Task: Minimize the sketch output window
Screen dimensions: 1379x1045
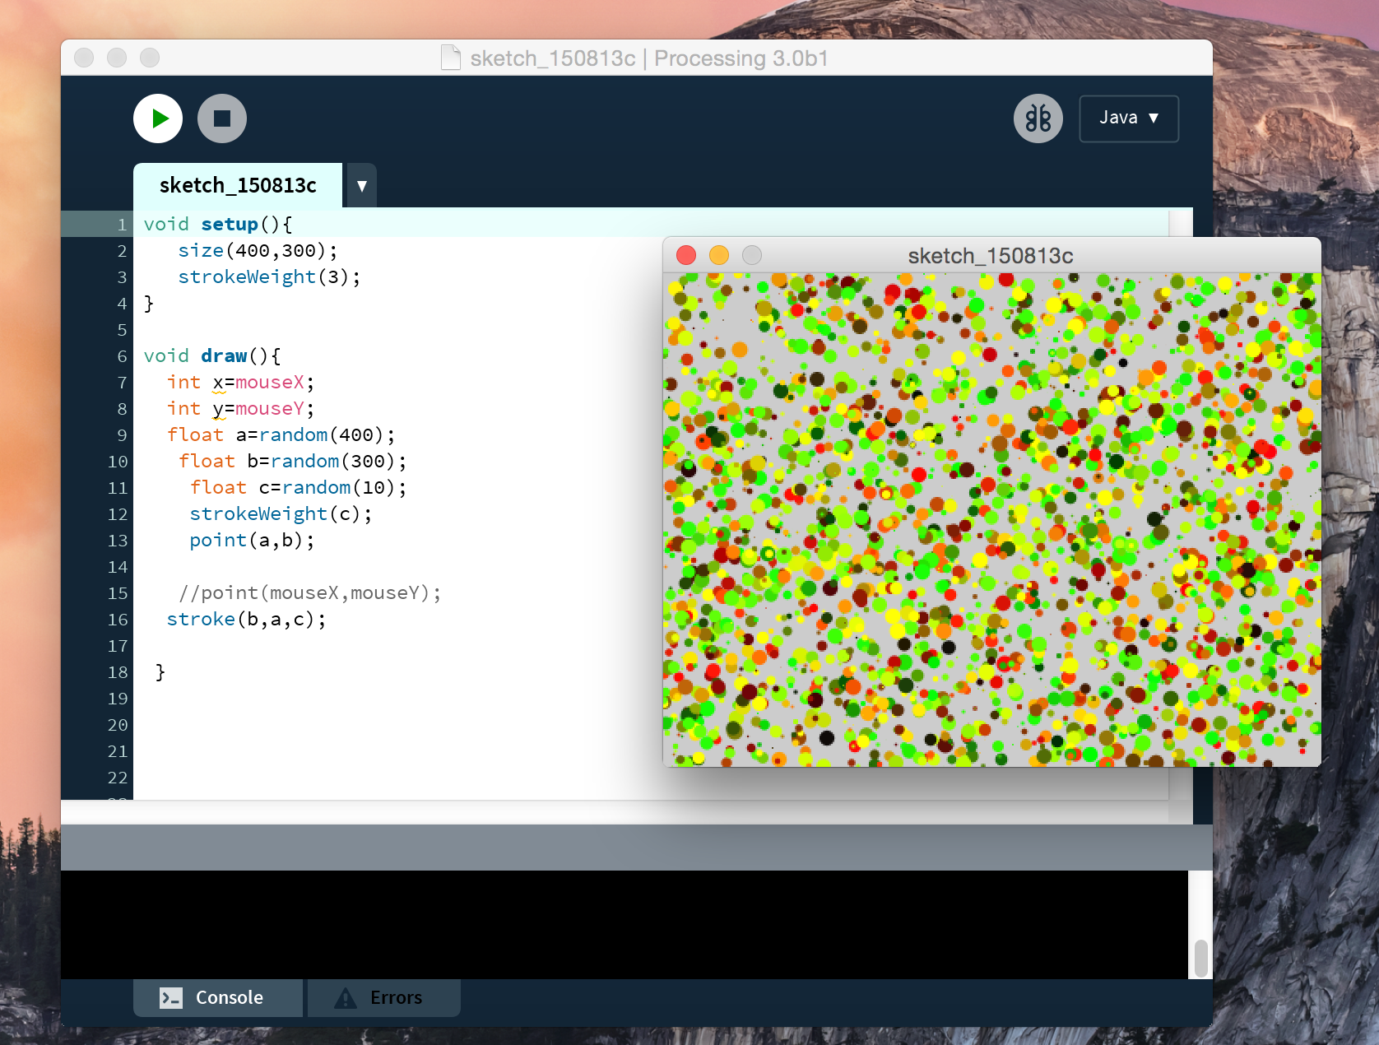Action: click(x=719, y=255)
